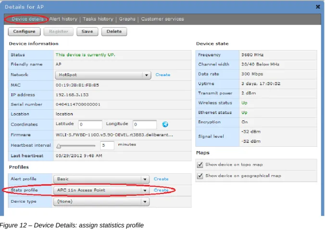
Task: Open the Graphs tab
Action: (127, 19)
